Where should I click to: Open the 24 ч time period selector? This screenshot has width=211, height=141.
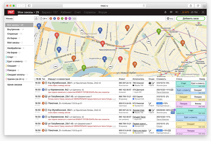click(43, 19)
